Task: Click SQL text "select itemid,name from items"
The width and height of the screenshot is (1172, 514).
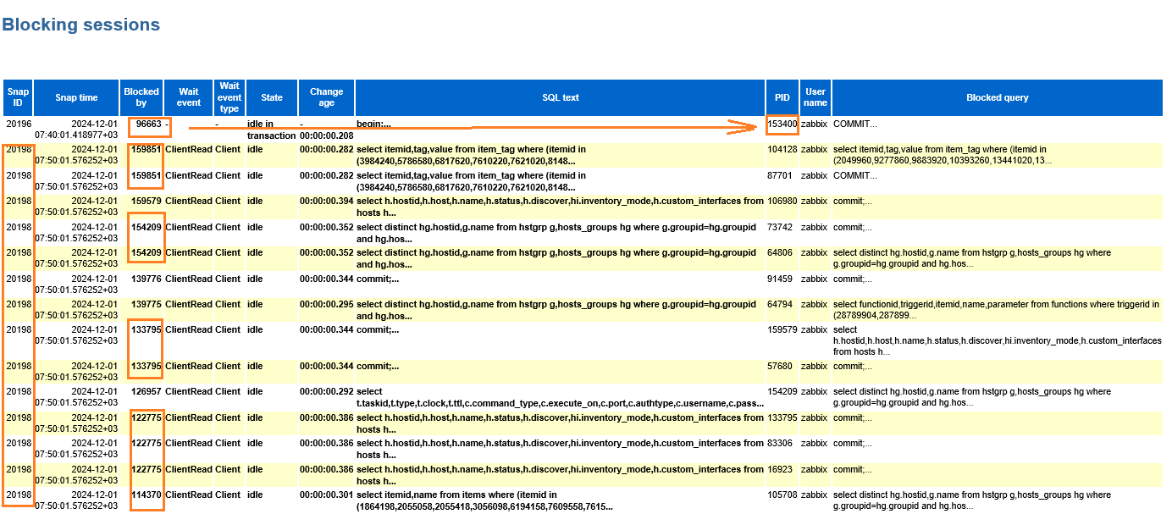Action: [484, 500]
